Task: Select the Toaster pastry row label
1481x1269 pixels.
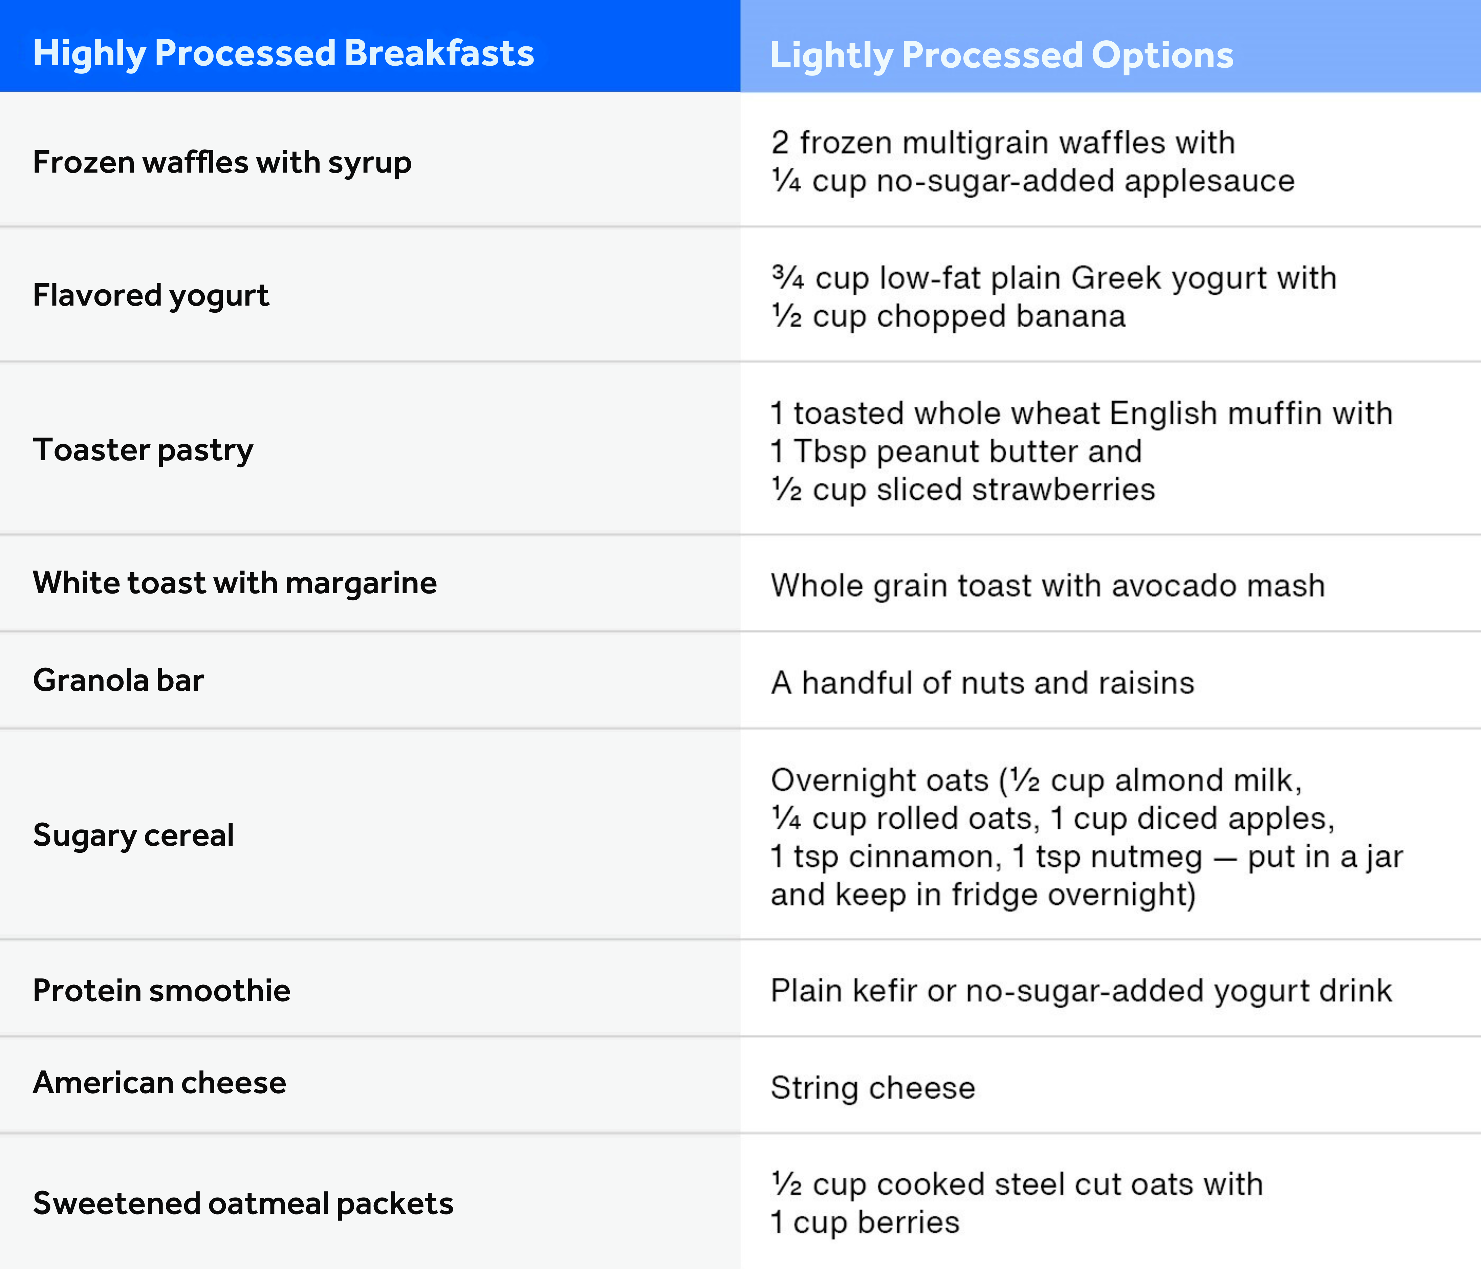Action: click(x=143, y=450)
